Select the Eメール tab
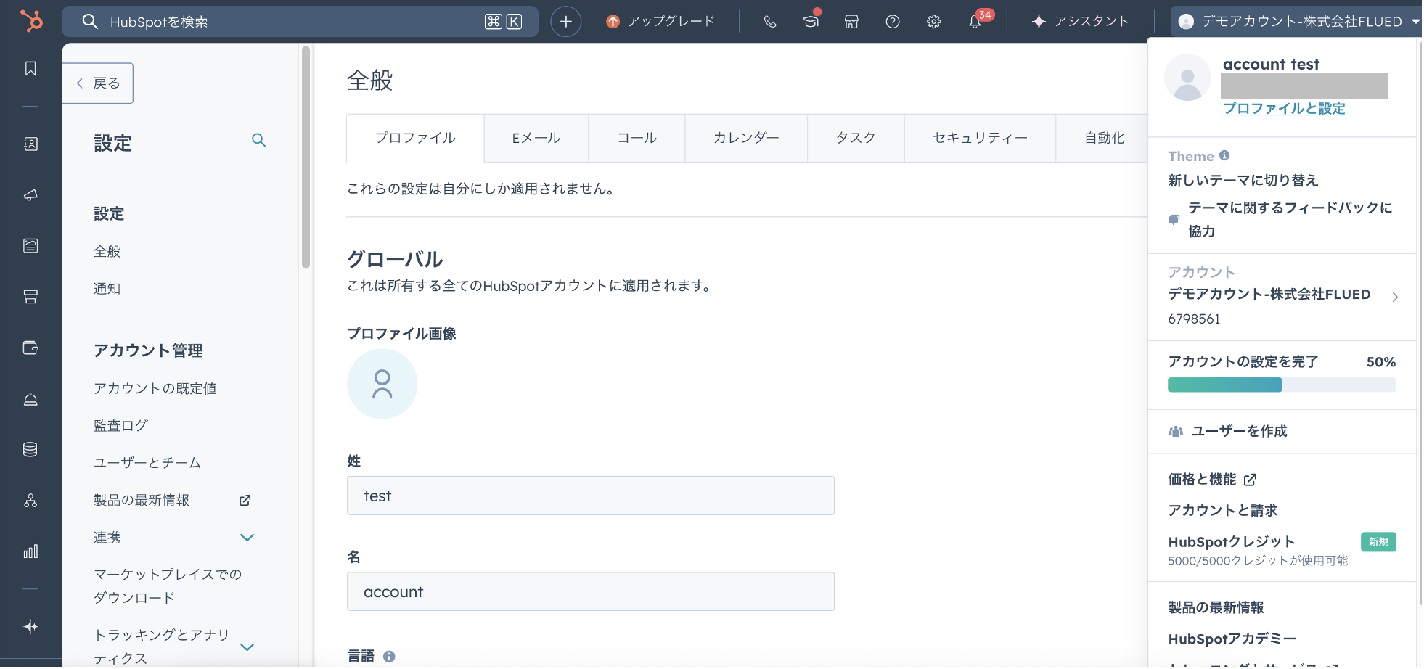1424x669 pixels. 536,138
